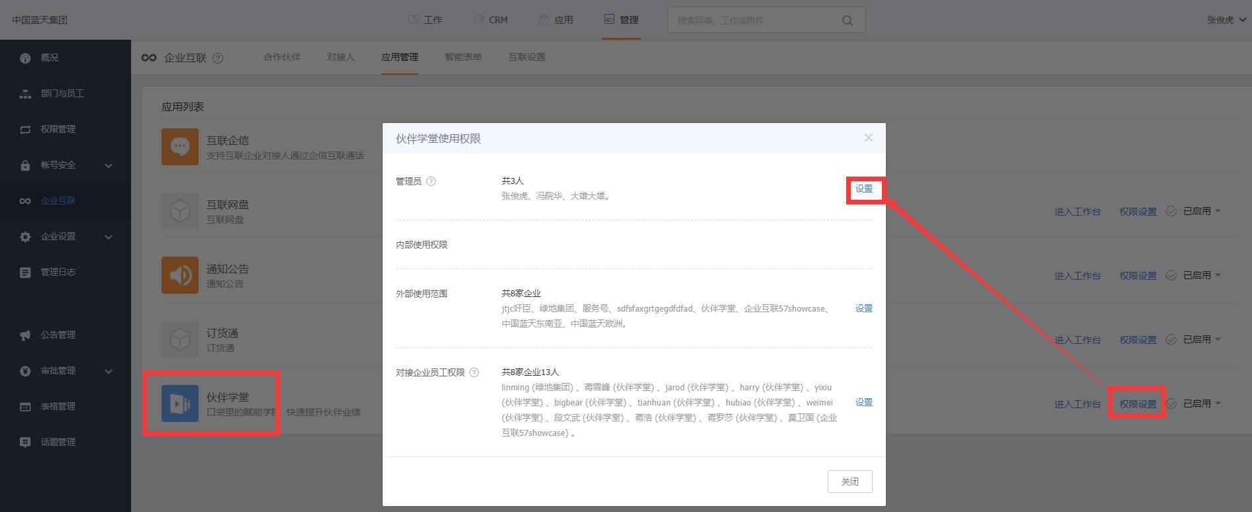Click the 互联企信 chat bubble icon
Screen dimensions: 1252x512
180,147
